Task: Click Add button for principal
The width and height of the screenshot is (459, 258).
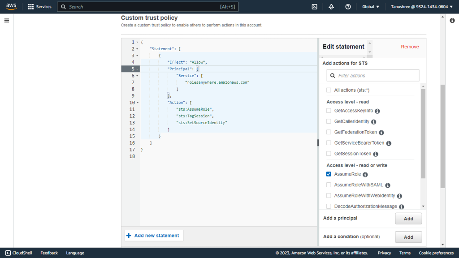Action: [x=408, y=219]
